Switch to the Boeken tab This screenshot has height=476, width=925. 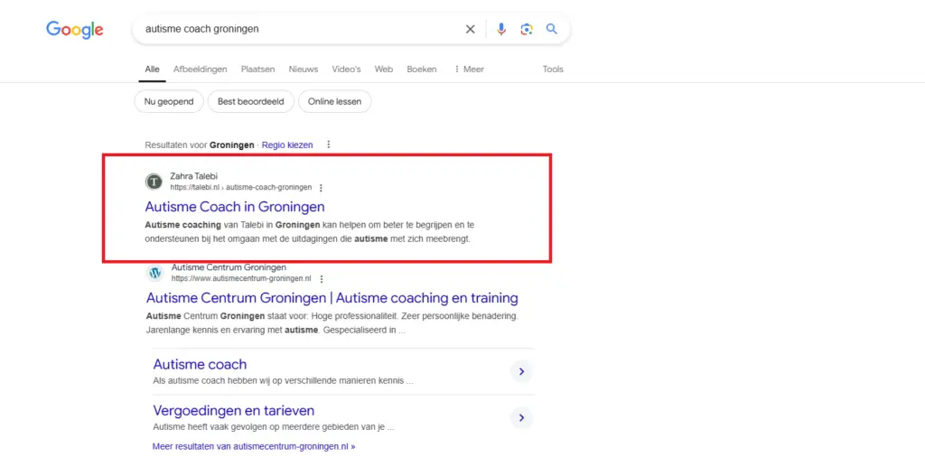click(422, 69)
